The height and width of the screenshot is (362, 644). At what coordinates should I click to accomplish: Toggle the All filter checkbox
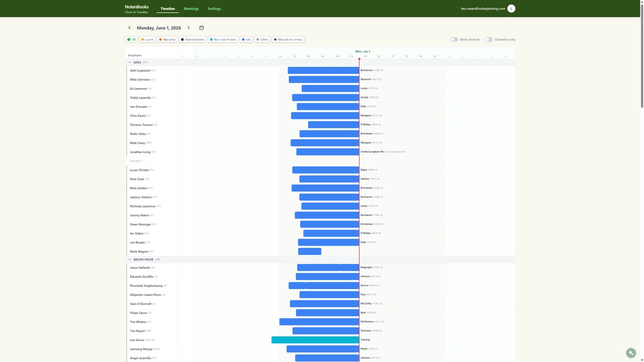[x=131, y=39]
